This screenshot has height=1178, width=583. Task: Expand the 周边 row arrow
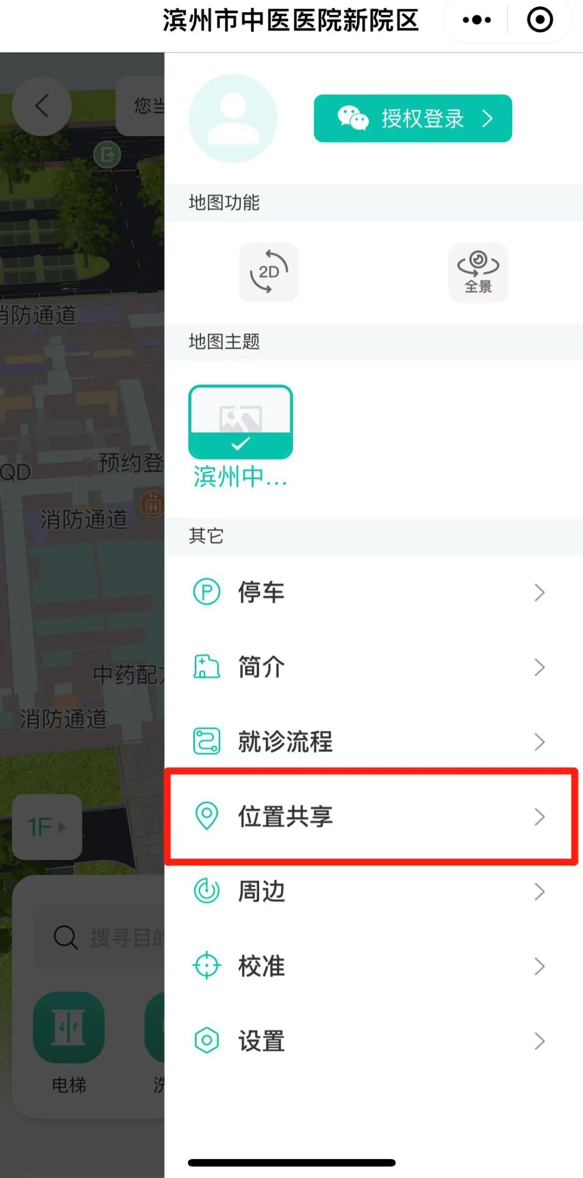[539, 891]
